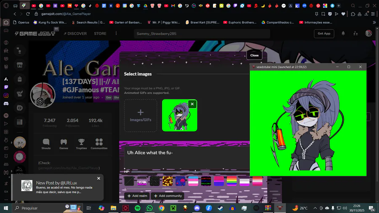
Task: Select the rainbow flag background swatch
Action: [x=232, y=181]
